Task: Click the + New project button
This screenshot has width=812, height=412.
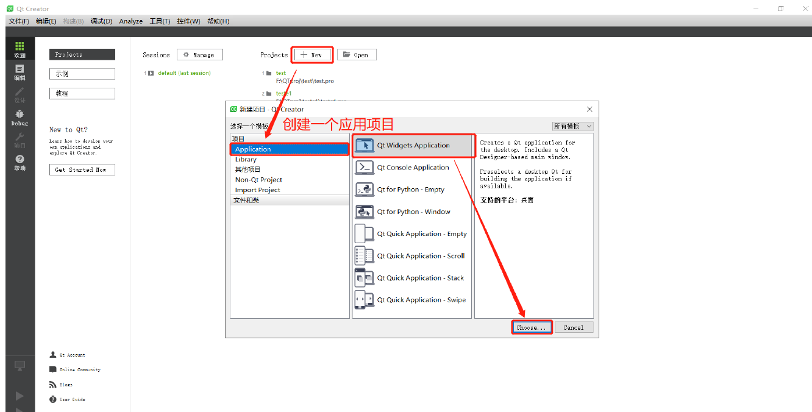Action: point(312,55)
